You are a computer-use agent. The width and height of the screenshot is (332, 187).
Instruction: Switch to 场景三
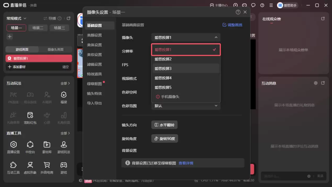59,28
